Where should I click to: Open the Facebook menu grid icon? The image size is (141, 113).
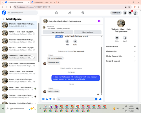point(125,13)
